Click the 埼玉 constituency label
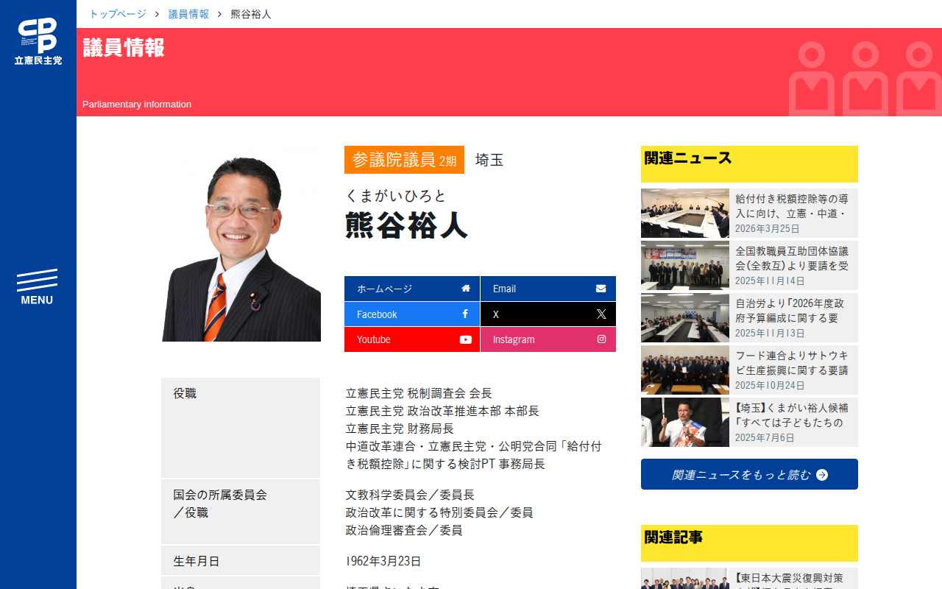The image size is (942, 589). pyautogui.click(x=489, y=160)
